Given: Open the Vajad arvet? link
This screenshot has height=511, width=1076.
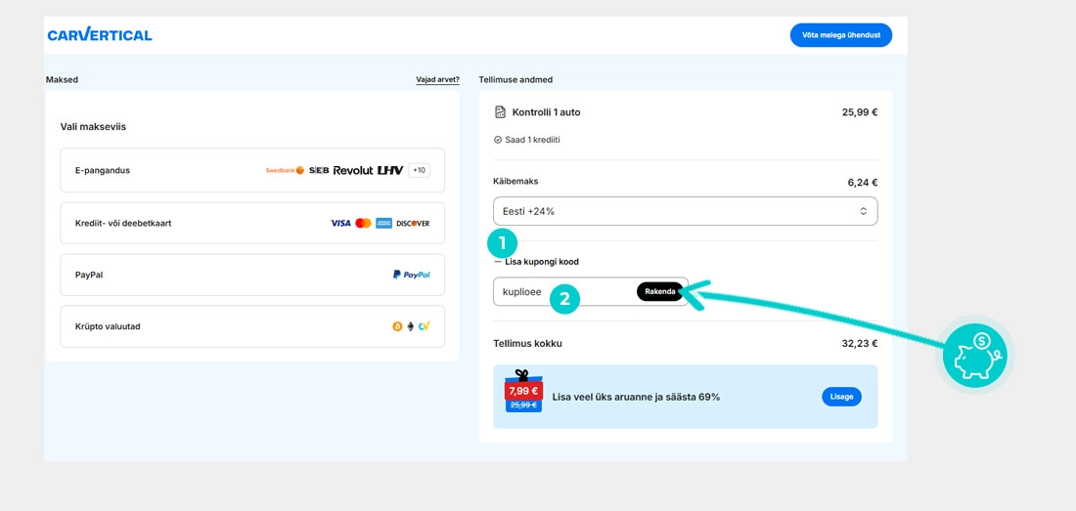Looking at the screenshot, I should click(x=438, y=79).
